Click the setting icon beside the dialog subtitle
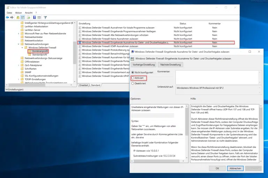Viewport: 268px width, 178px height. click(x=132, y=59)
